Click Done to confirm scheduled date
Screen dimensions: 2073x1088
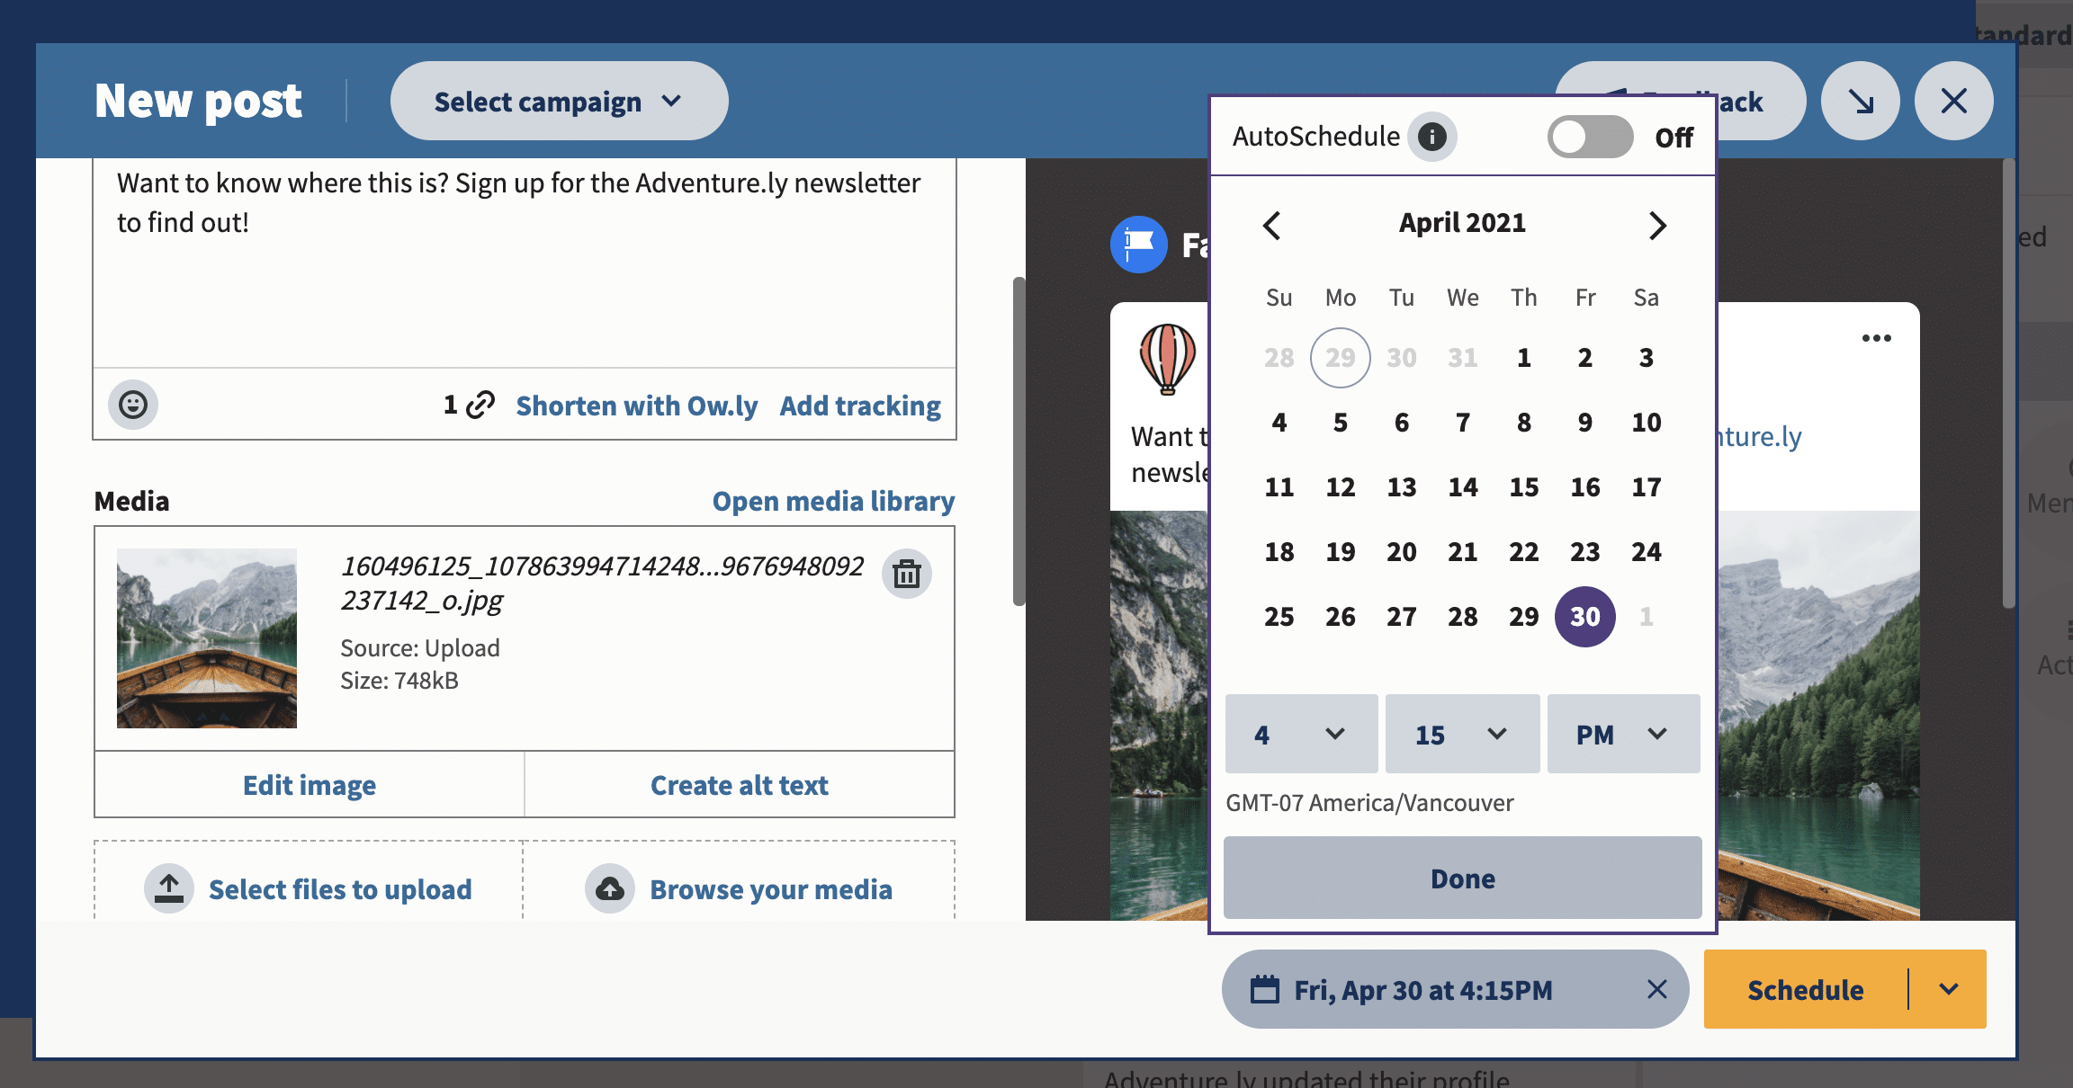point(1463,878)
